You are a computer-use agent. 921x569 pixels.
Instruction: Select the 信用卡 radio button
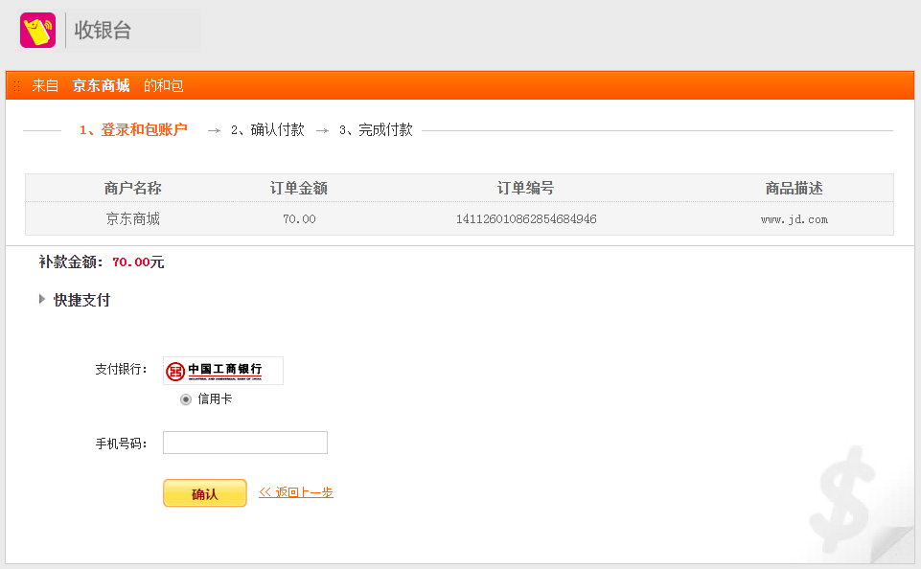[186, 399]
